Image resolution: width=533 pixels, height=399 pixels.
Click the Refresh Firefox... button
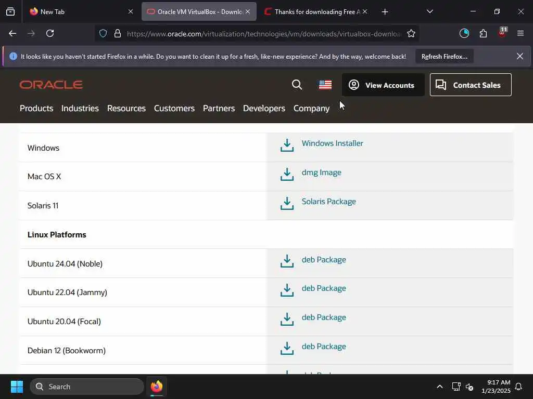click(x=445, y=56)
